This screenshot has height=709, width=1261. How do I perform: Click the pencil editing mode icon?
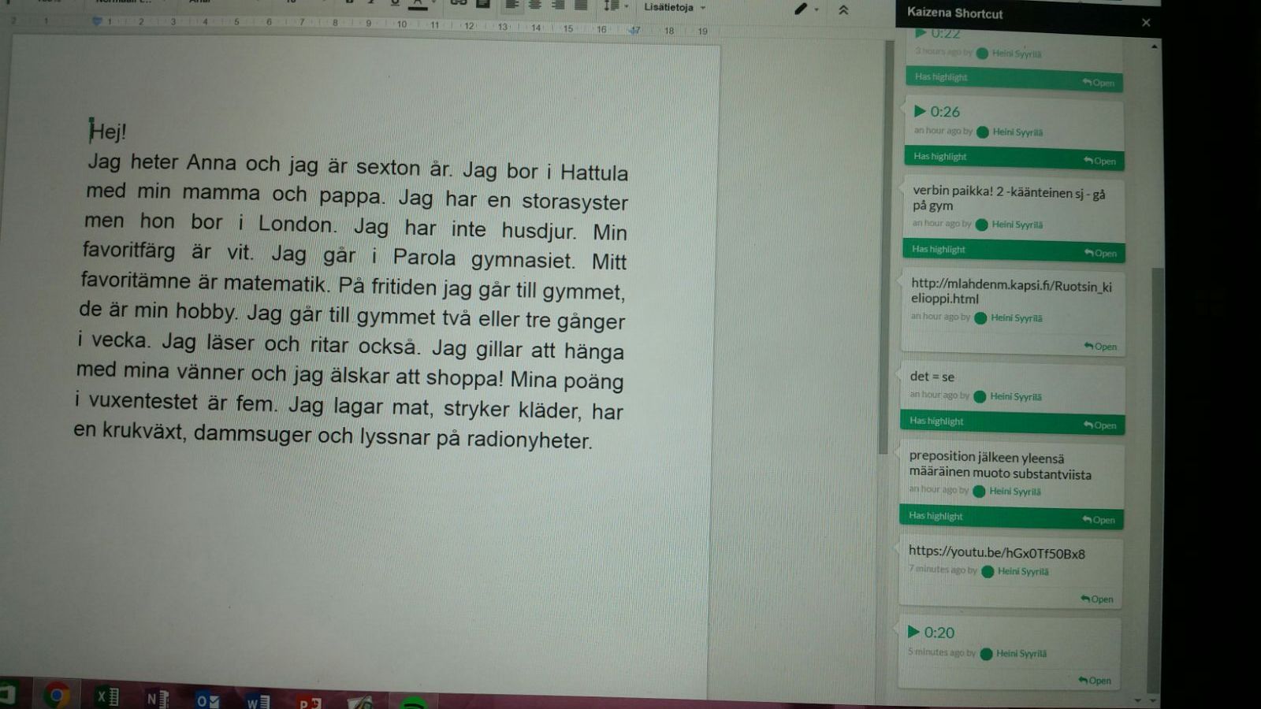801,9
